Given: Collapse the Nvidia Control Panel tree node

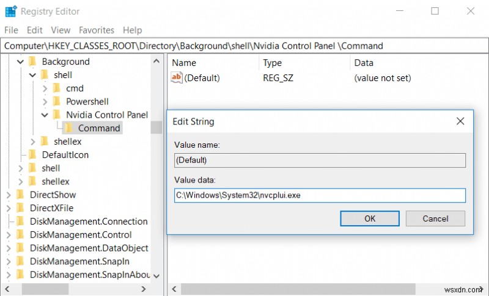Looking at the screenshot, I should [x=45, y=115].
